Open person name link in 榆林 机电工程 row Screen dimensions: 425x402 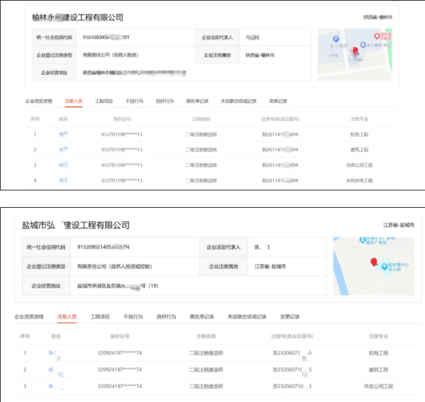point(63,134)
